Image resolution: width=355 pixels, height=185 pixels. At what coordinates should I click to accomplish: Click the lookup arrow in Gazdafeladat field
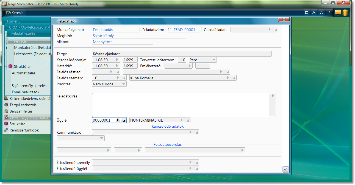pos(270,29)
